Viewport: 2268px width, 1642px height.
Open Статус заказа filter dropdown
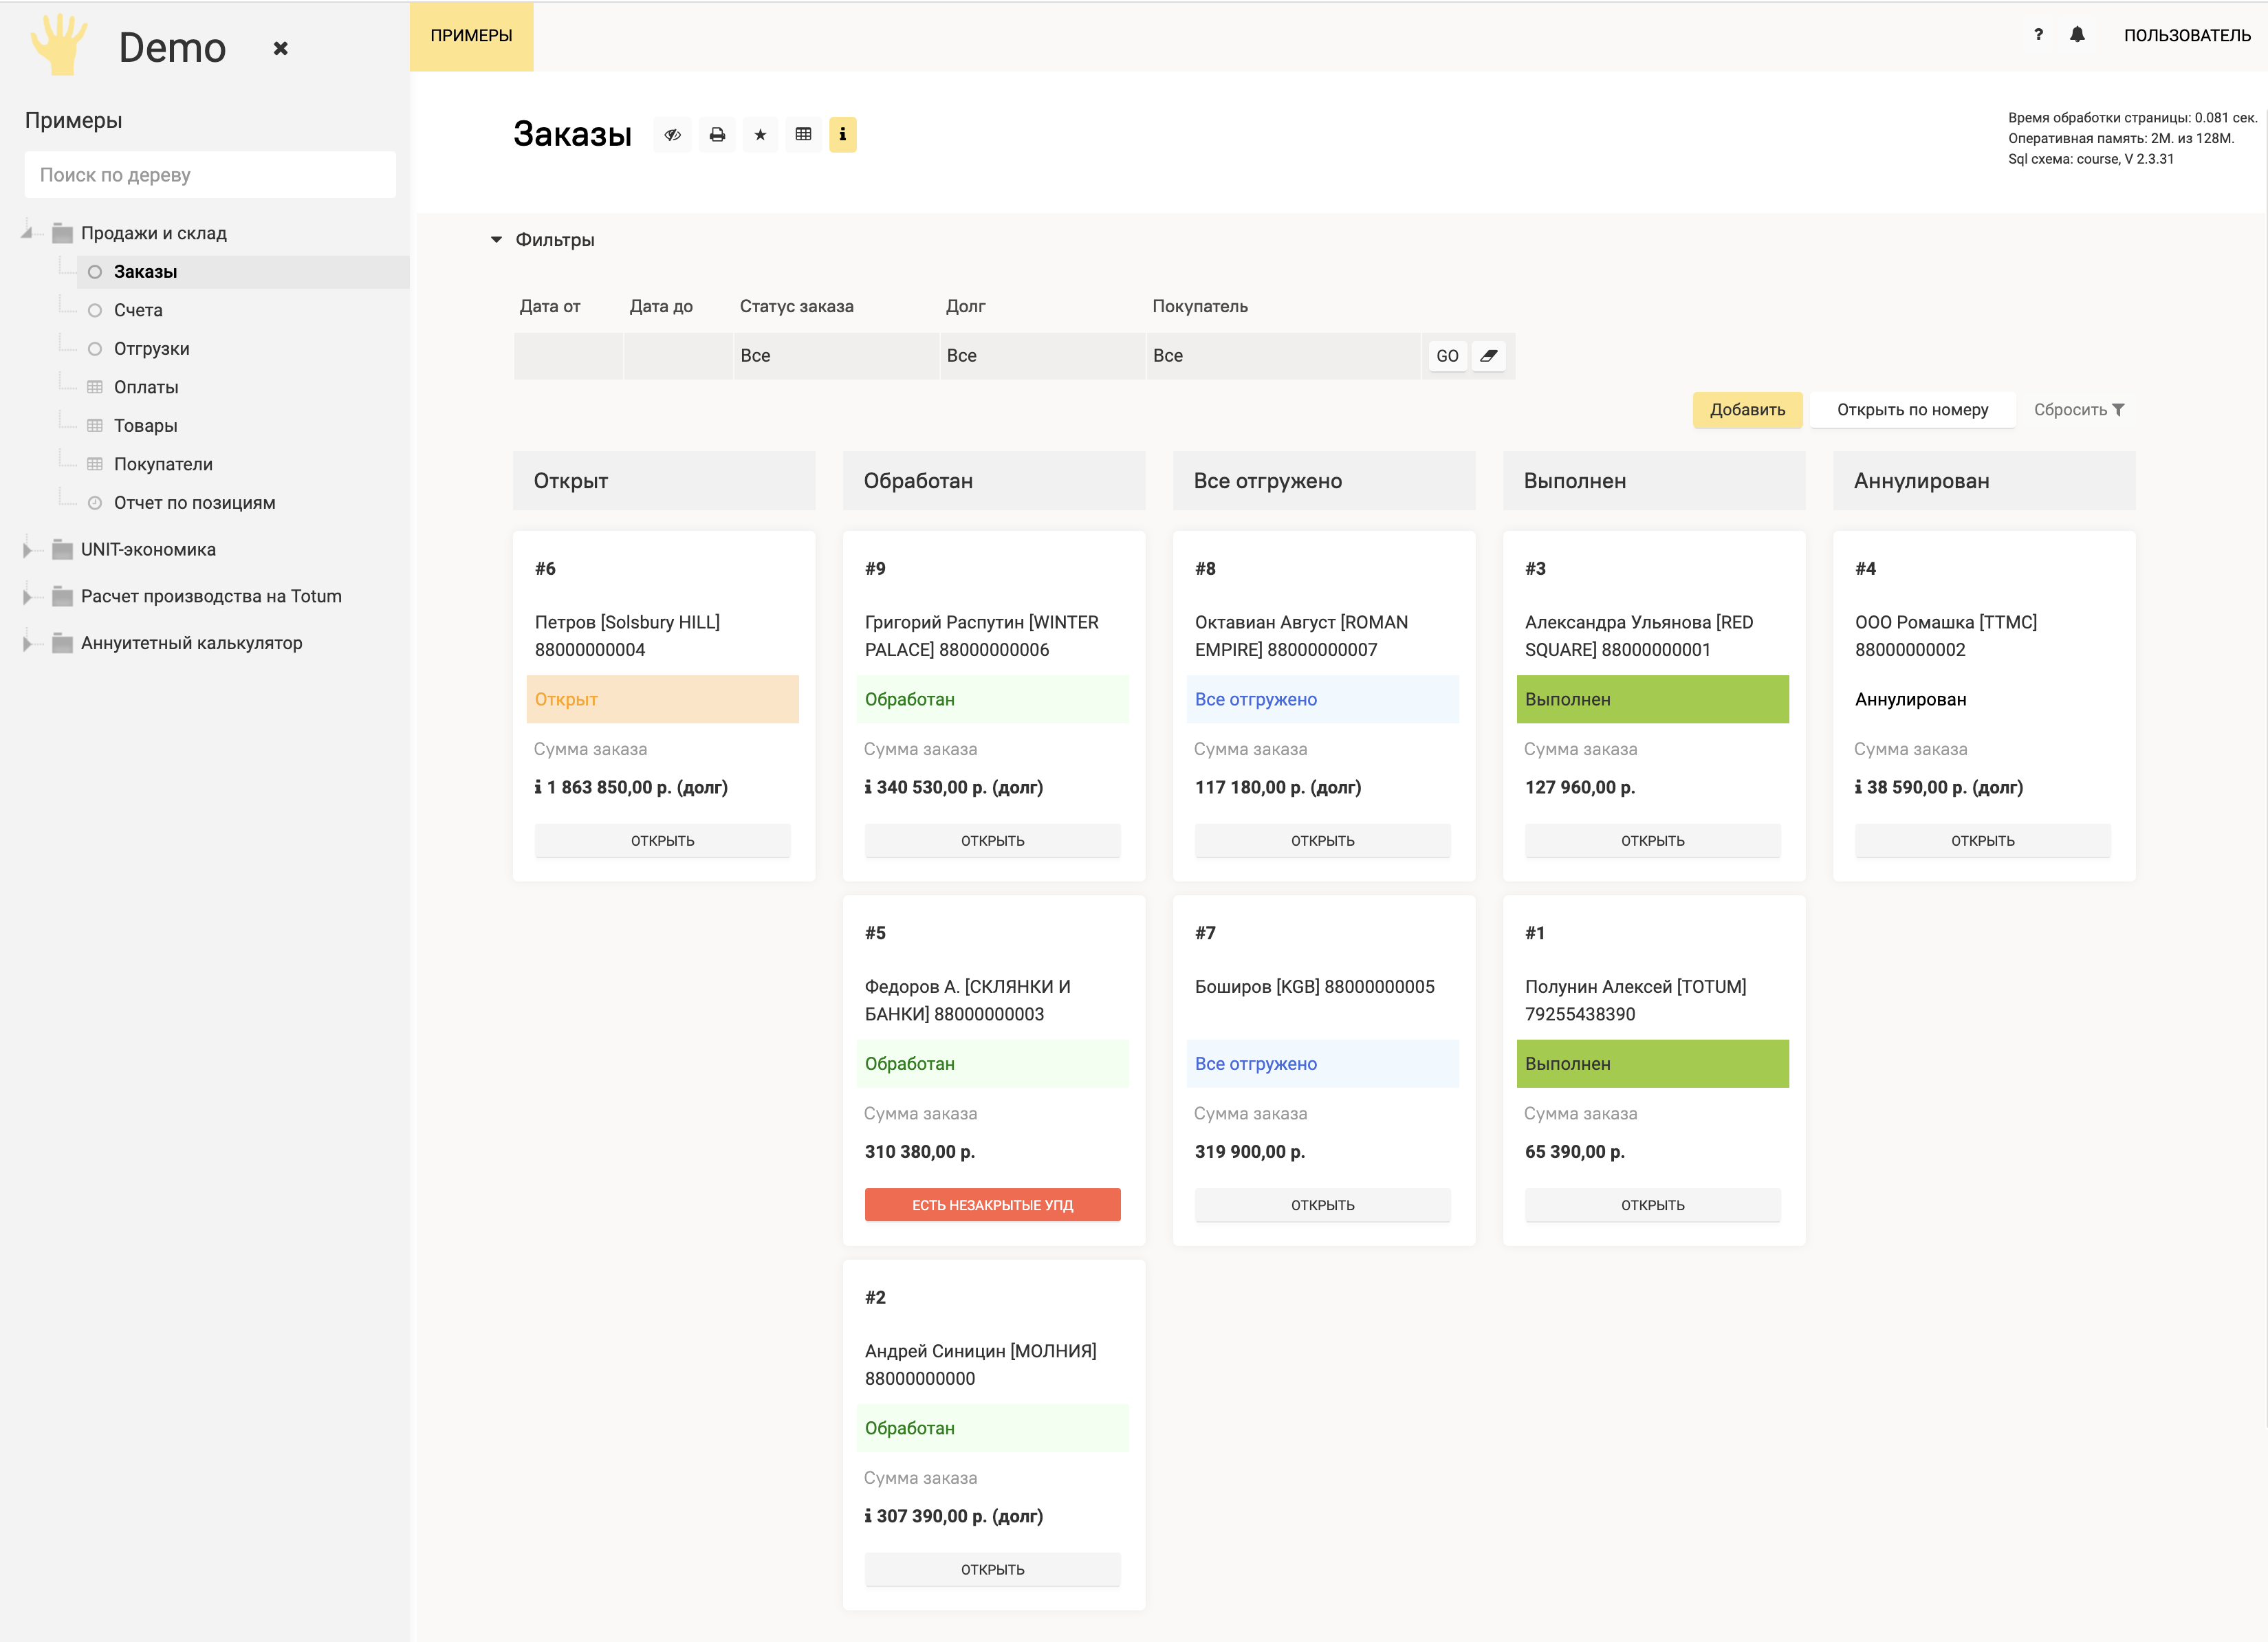(x=836, y=356)
